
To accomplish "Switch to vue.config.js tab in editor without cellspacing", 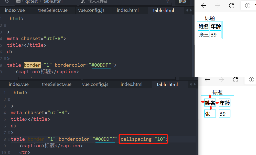I will tap(91, 10).
